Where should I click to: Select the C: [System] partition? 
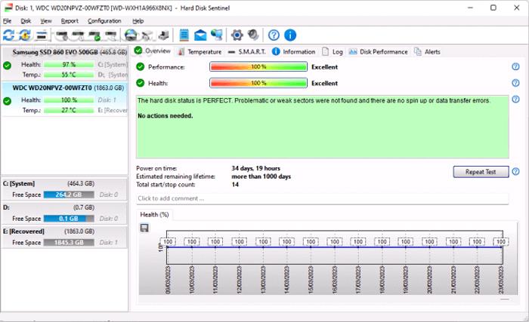tap(64, 189)
